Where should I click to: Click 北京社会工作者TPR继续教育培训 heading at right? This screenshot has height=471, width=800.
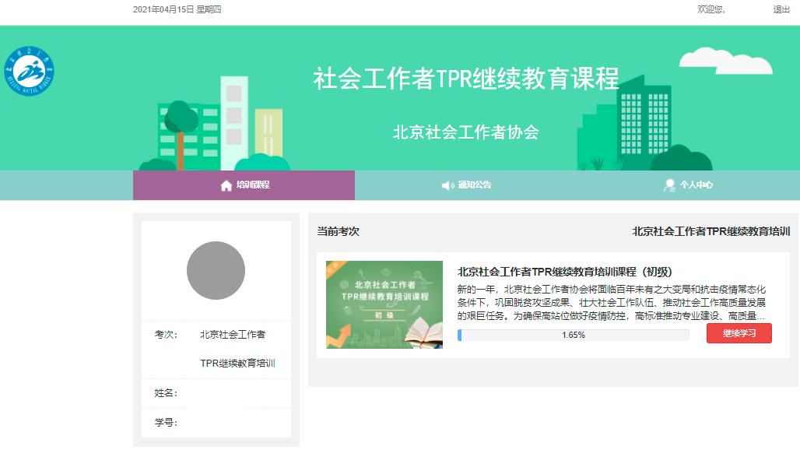(711, 232)
